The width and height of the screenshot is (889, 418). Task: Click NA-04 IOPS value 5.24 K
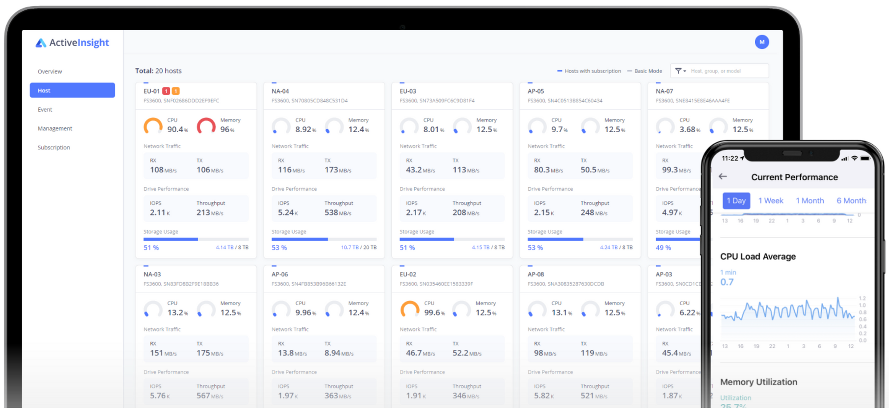coord(288,213)
